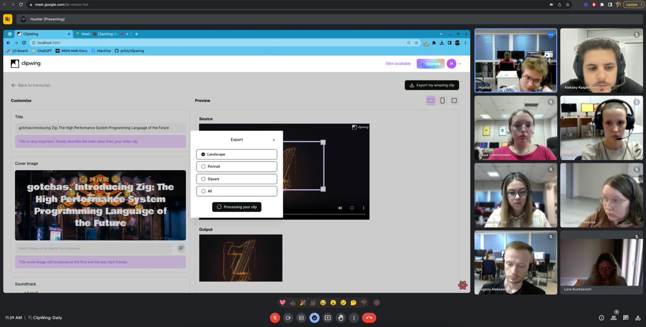The height and width of the screenshot is (327, 646).
Task: Click the floating flower icon near page bottom
Action: coord(462,285)
